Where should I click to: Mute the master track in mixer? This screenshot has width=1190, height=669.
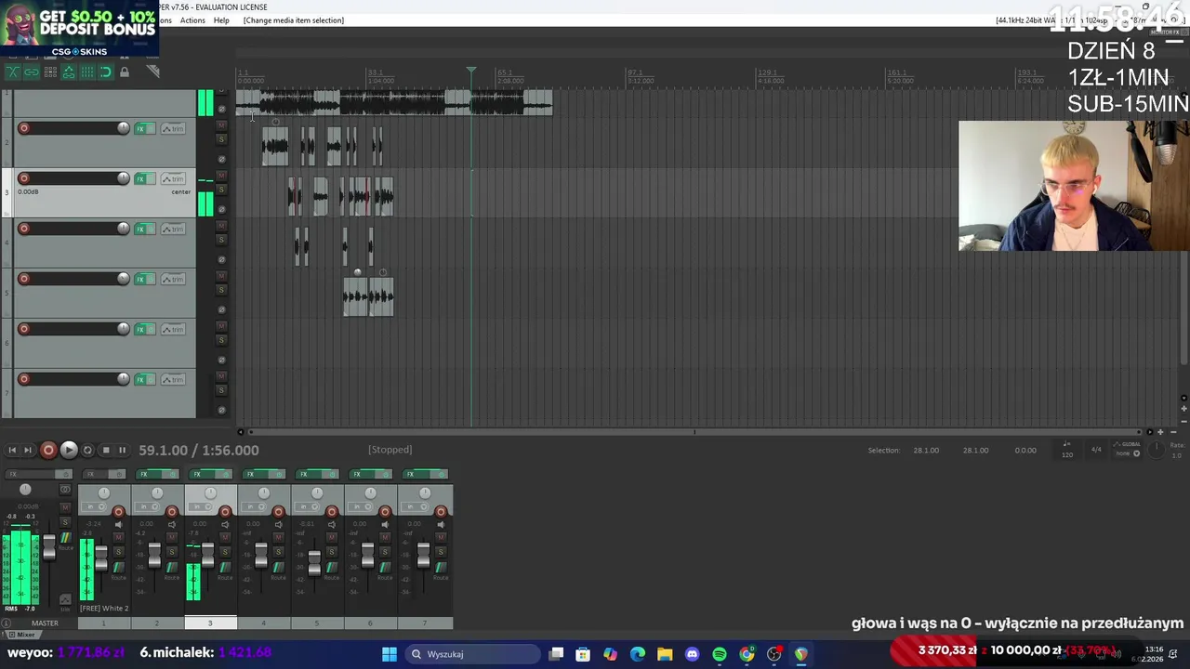[x=65, y=507]
